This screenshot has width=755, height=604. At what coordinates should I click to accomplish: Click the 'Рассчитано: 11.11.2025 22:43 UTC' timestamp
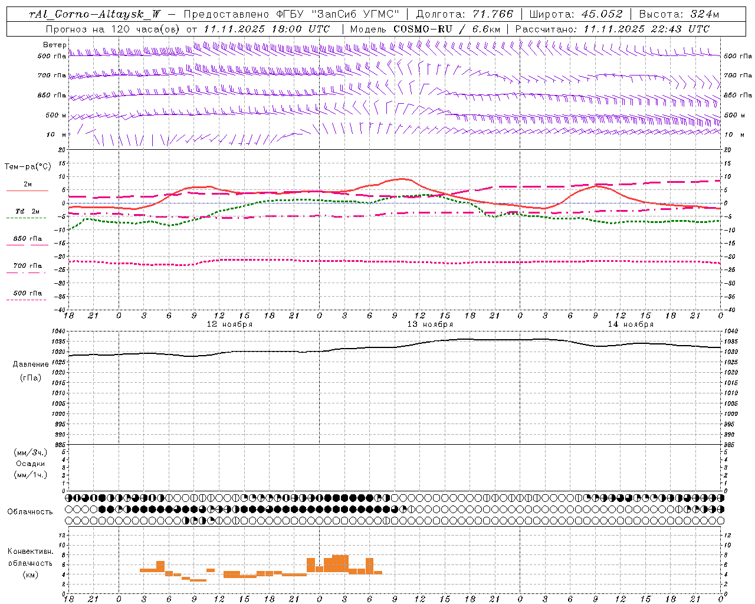[612, 29]
